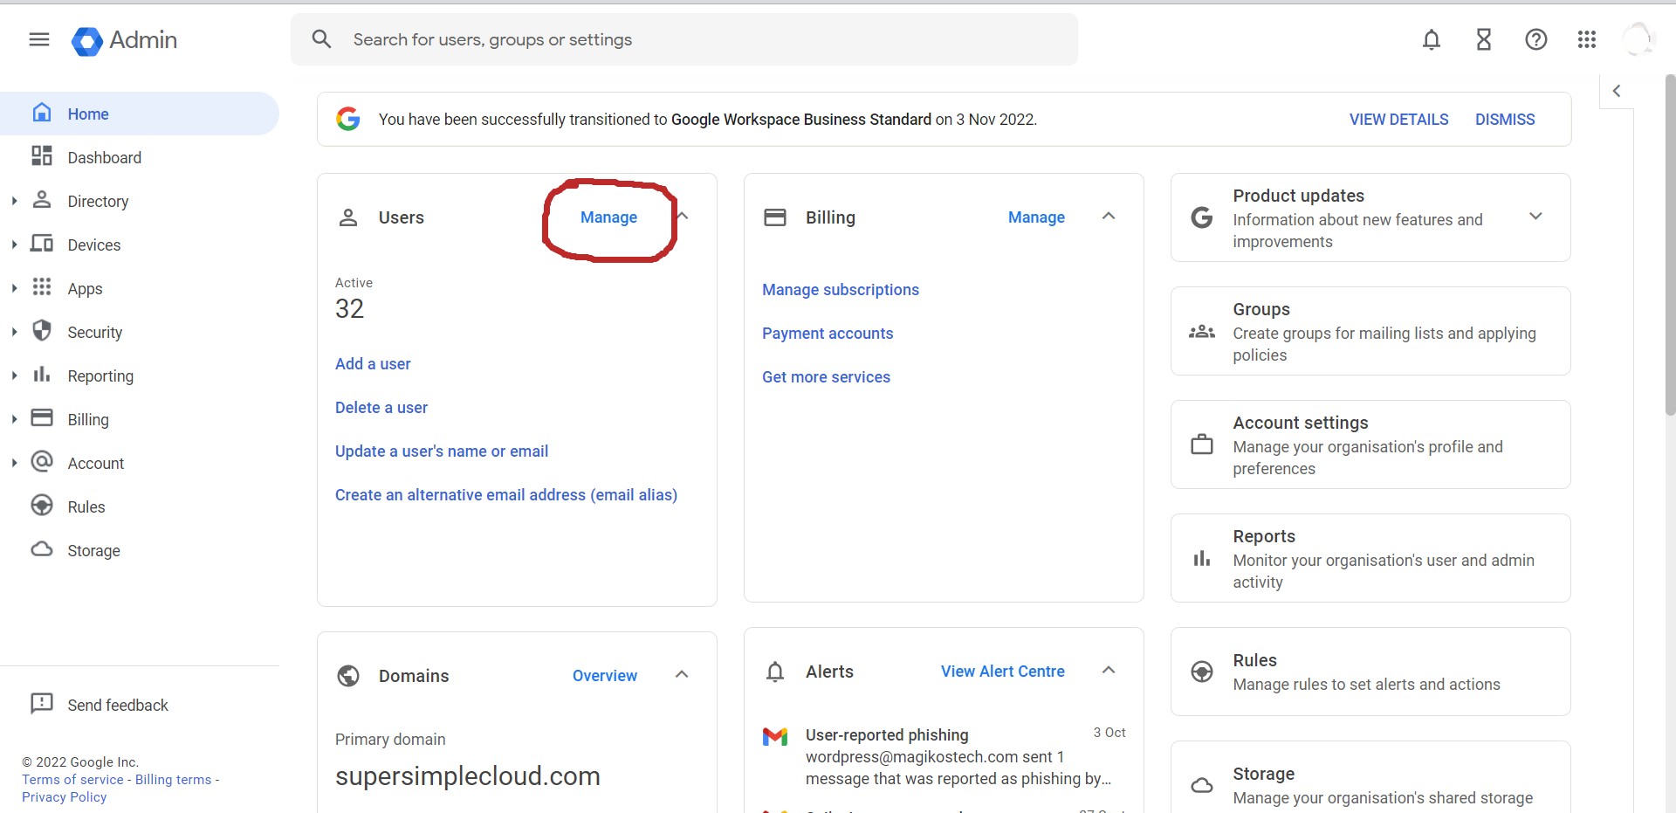This screenshot has height=813, width=1676.
Task: Click the page vertical scrollbar
Action: (x=1670, y=245)
